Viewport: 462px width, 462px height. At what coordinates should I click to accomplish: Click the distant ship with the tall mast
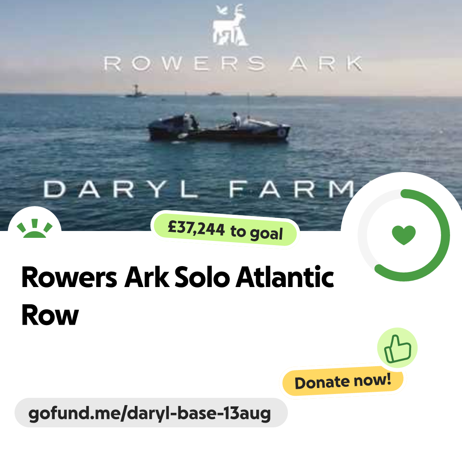[136, 91]
